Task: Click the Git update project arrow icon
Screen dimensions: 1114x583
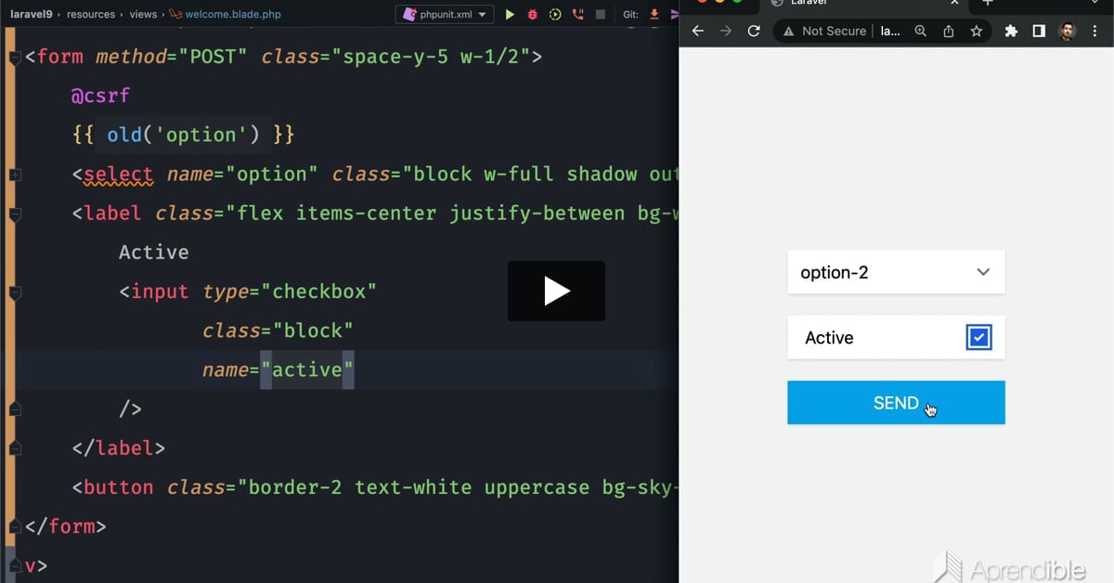Action: pyautogui.click(x=654, y=14)
